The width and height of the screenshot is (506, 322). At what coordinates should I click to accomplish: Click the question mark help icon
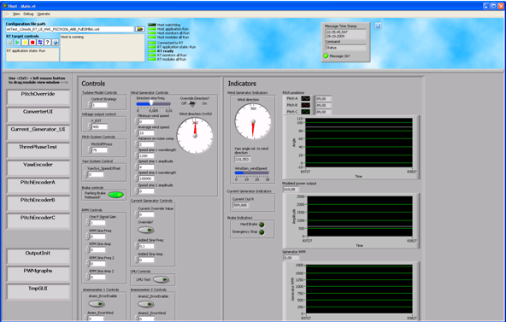(x=48, y=42)
